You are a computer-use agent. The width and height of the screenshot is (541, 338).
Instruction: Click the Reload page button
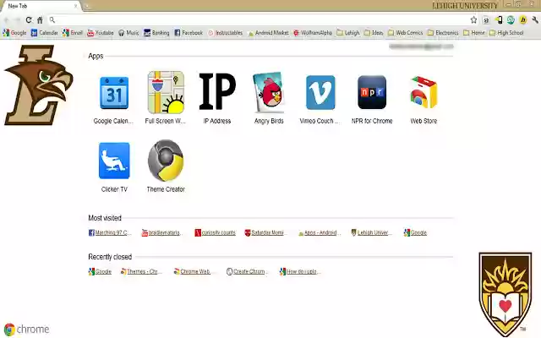(29, 20)
